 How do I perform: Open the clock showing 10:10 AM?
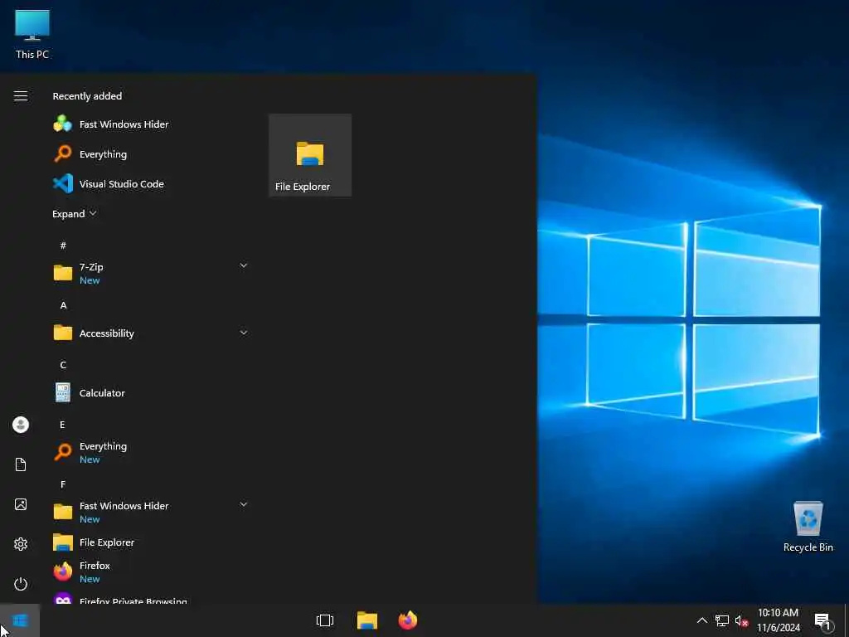coord(778,620)
